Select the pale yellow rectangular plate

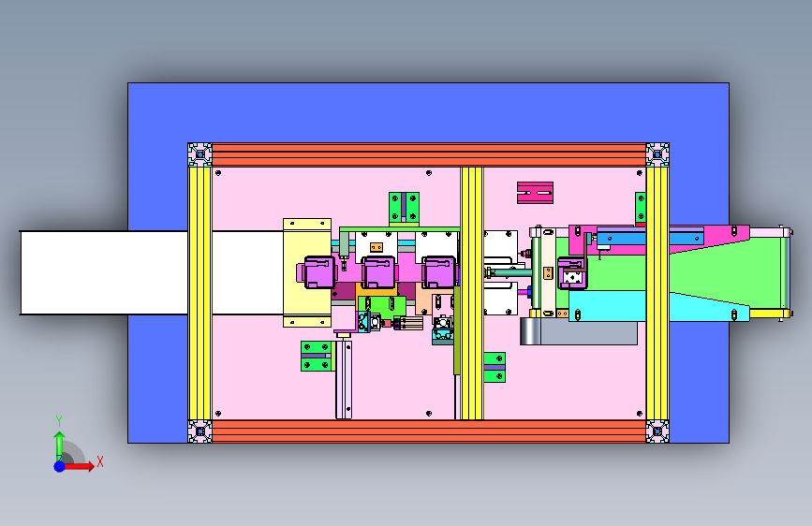click(x=306, y=273)
